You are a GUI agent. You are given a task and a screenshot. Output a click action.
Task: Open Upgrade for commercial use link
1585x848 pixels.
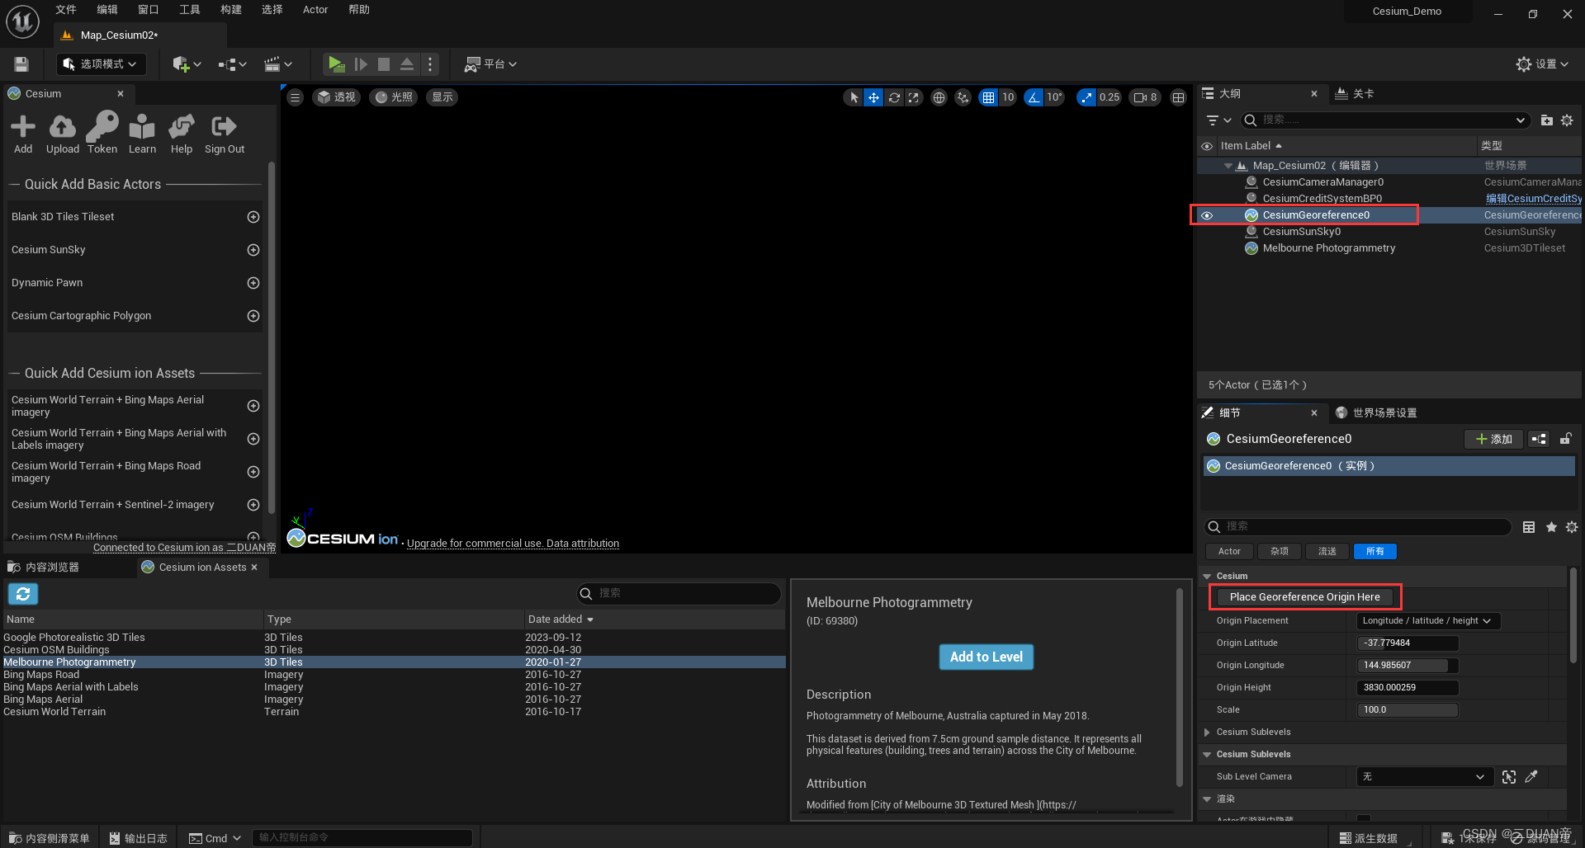475,544
